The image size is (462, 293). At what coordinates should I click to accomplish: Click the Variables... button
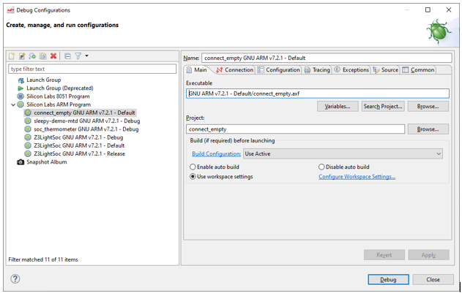[x=338, y=107]
